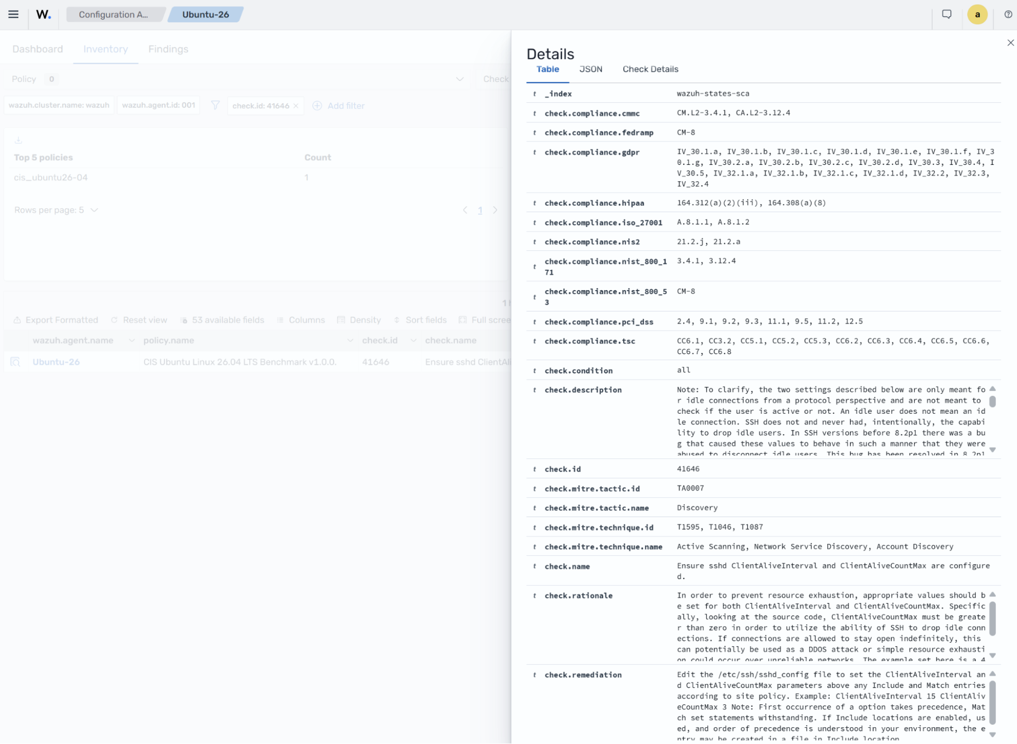
Task: Switch to the Check Details tab
Action: (650, 69)
